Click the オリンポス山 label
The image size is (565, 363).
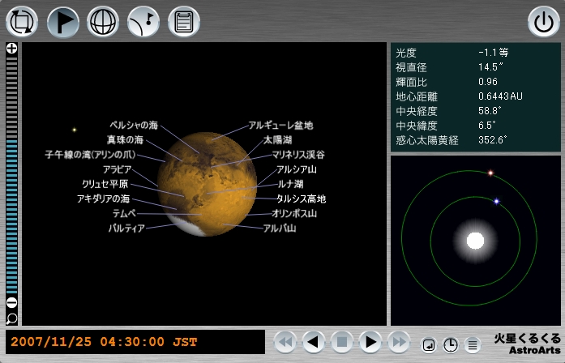tap(294, 214)
